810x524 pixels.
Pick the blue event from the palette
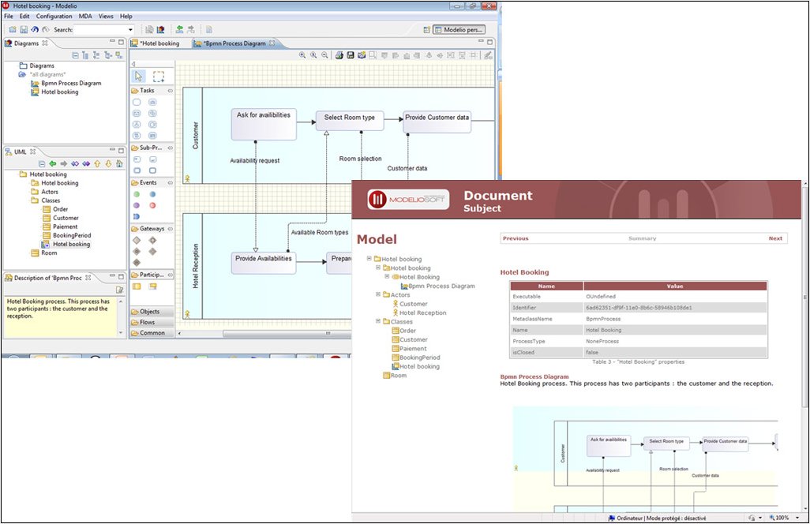point(152,194)
